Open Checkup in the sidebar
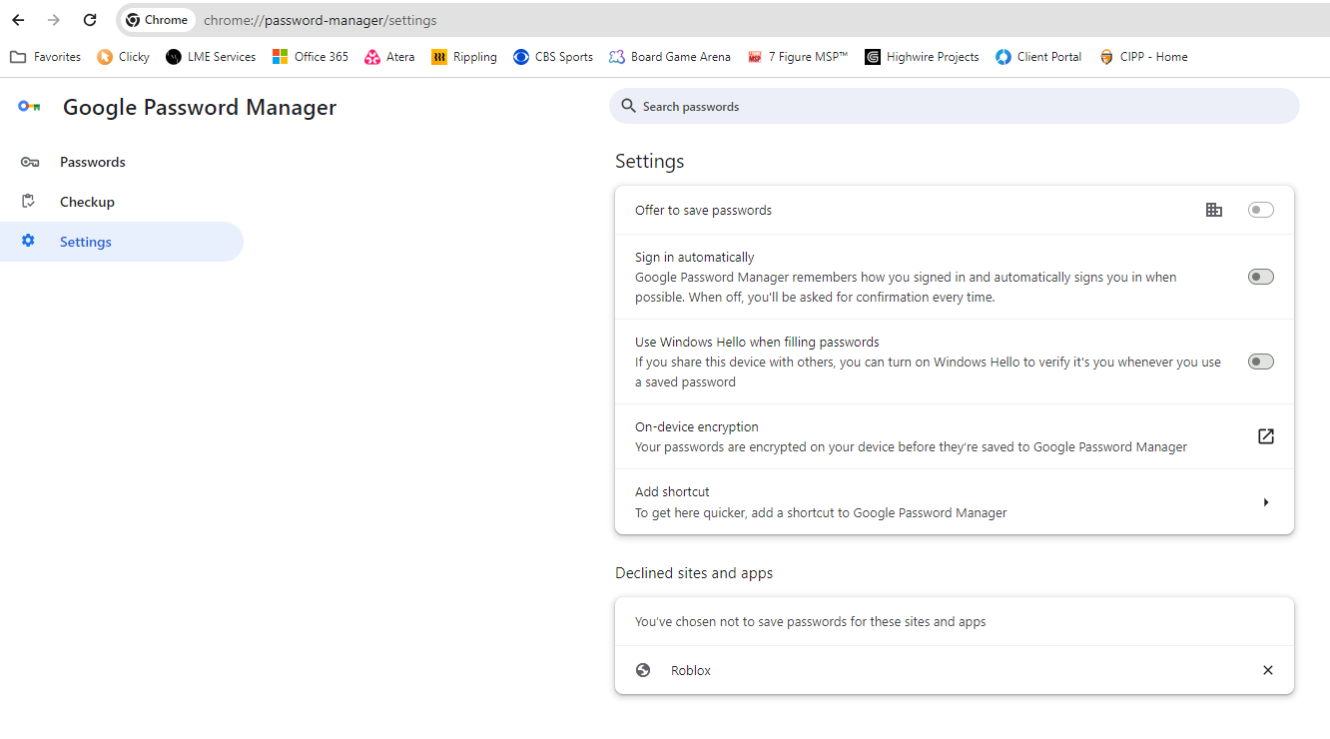 click(87, 202)
